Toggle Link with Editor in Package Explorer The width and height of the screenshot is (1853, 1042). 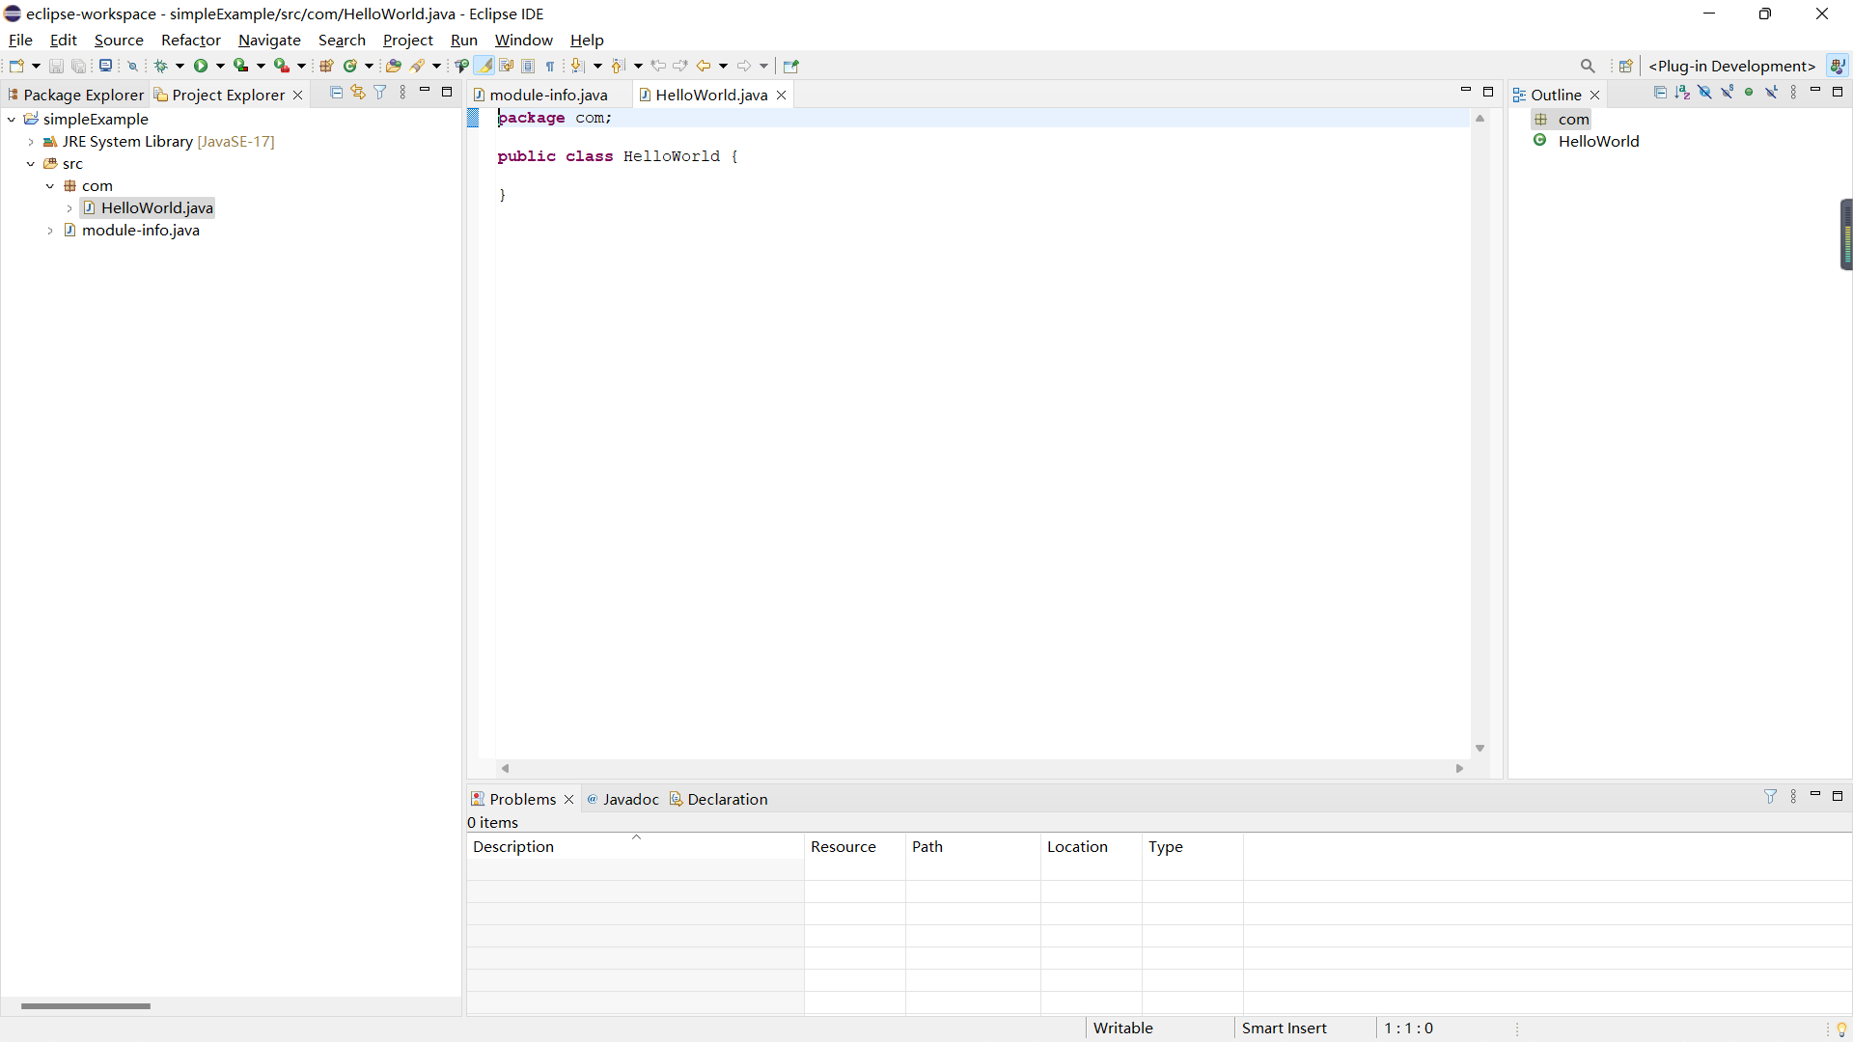(x=358, y=93)
